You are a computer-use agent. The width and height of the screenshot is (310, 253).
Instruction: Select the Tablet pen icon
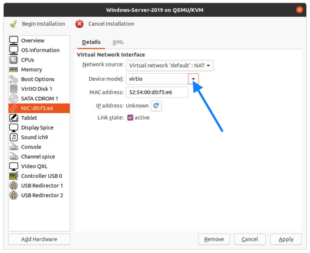14,118
